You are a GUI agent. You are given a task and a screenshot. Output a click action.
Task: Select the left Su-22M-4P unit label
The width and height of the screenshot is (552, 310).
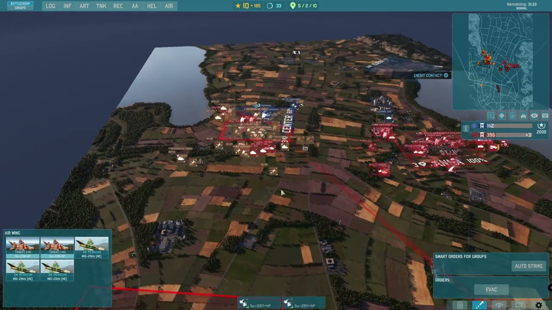260,303
